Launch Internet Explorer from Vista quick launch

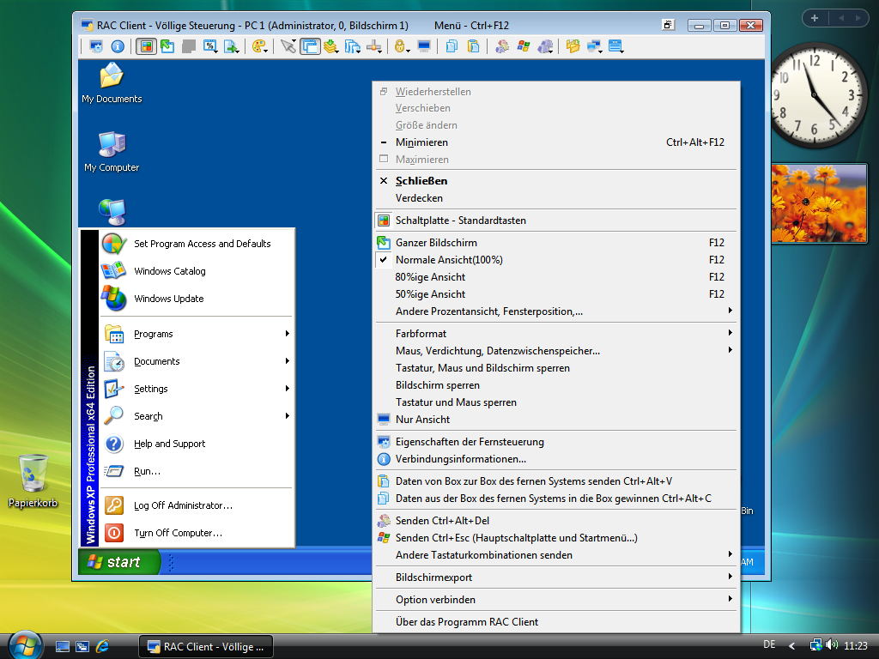point(103,647)
